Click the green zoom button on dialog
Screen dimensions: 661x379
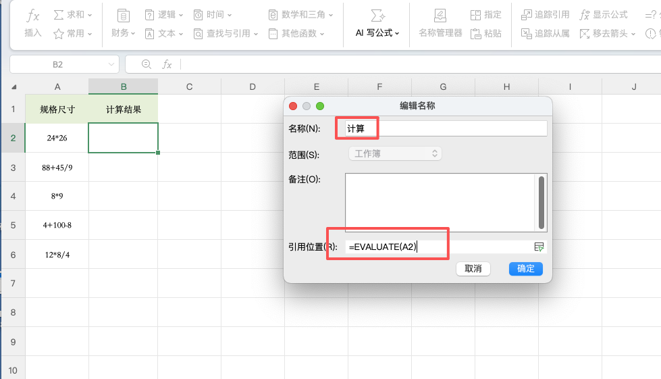(x=320, y=106)
